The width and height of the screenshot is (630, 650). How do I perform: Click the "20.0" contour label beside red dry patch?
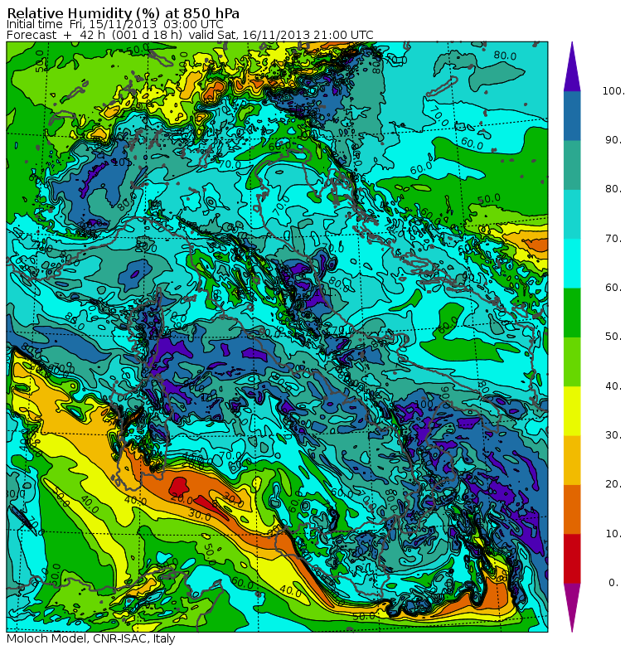pyautogui.click(x=181, y=499)
